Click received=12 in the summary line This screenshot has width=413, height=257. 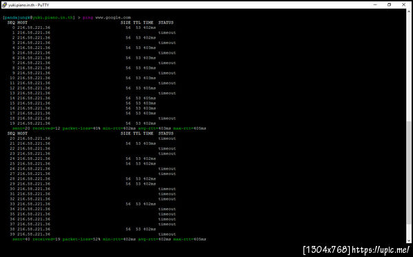pos(46,128)
